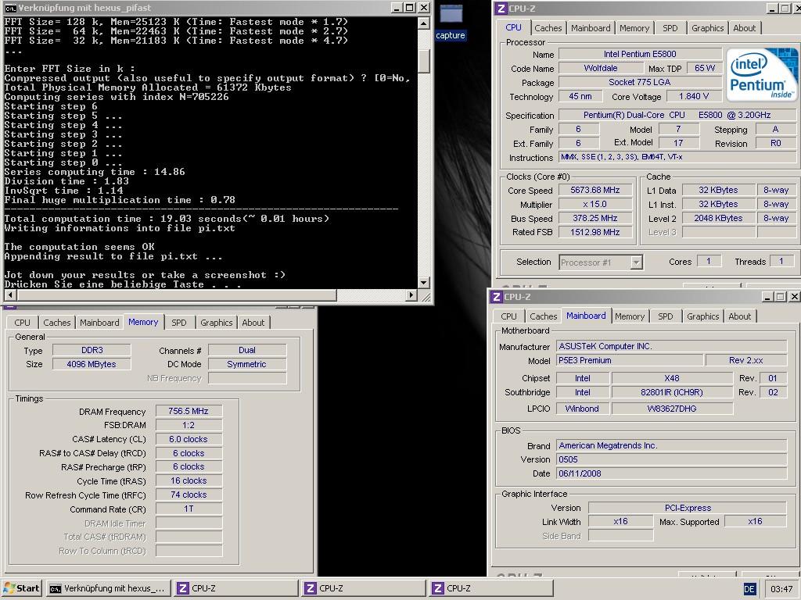Click the Graphic Interface Version PCI-Express field
Image resolution: width=801 pixels, height=600 pixels.
(687, 508)
